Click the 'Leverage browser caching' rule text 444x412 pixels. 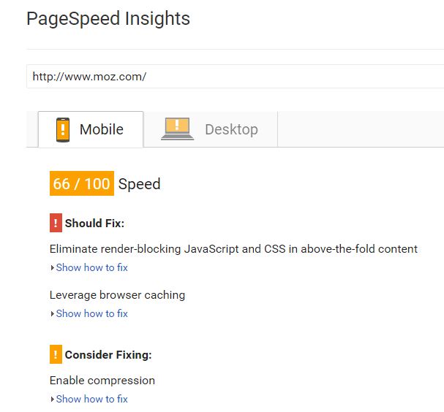pyautogui.click(x=117, y=295)
